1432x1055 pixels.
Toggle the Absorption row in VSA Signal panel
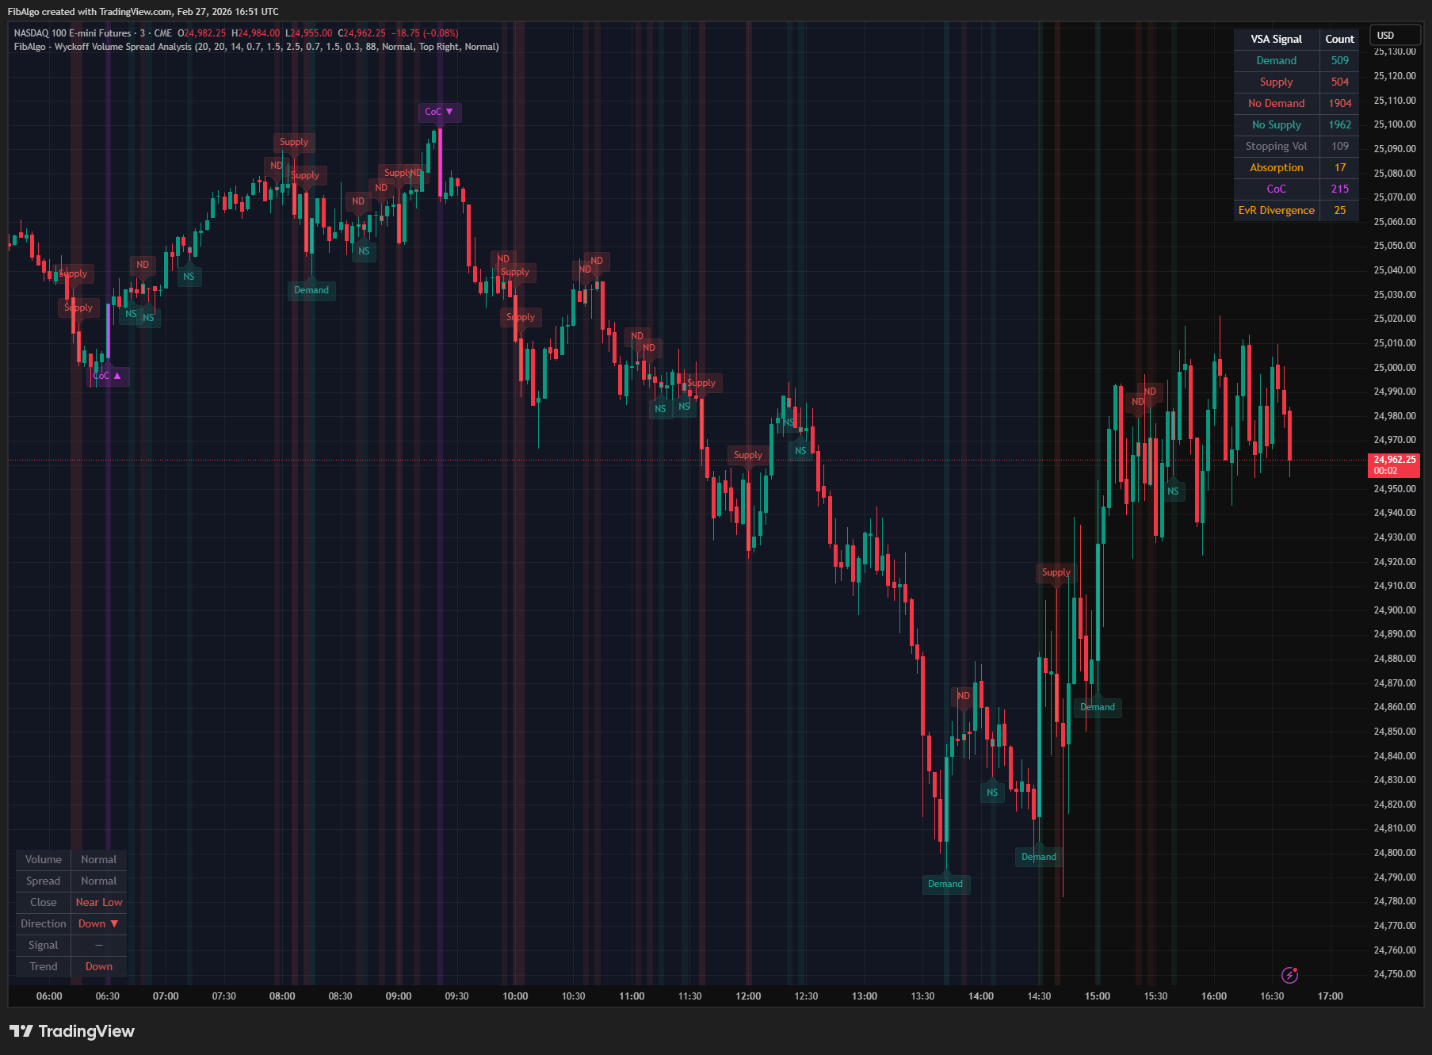pos(1276,167)
